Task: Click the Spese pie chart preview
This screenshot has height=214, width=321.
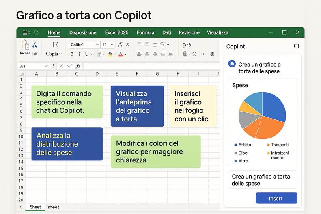Action: tap(262, 115)
